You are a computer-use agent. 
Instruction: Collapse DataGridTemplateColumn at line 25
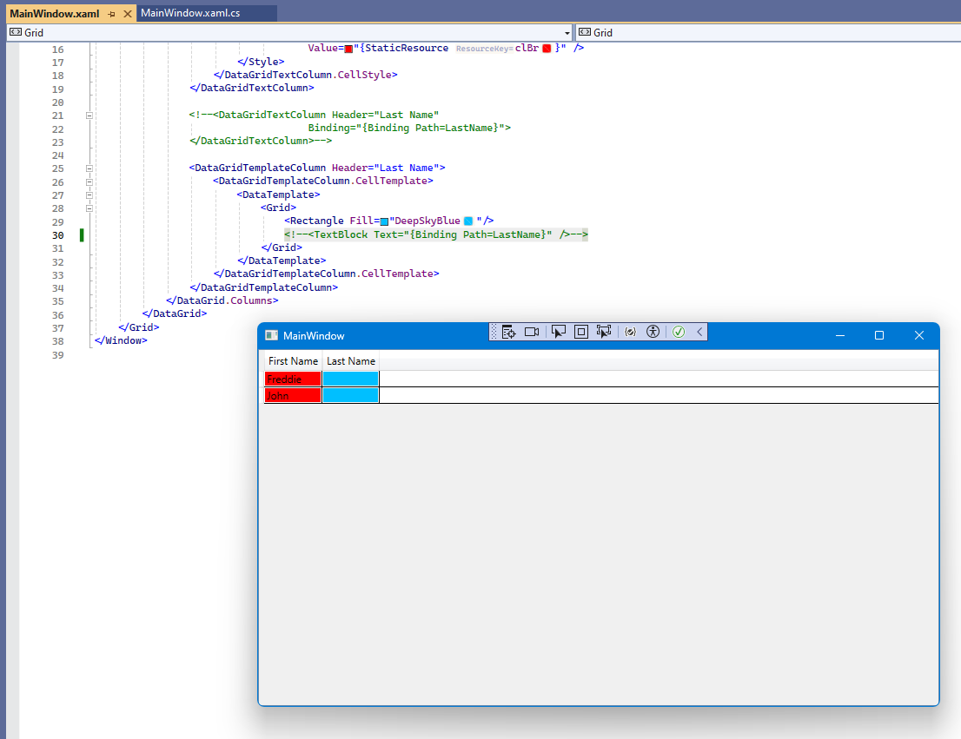click(89, 168)
